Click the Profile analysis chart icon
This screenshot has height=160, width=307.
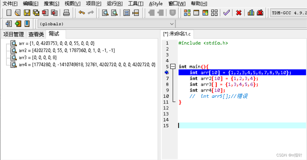(251, 13)
